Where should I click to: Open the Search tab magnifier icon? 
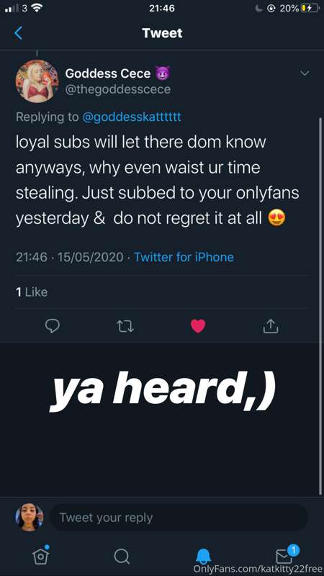122,556
